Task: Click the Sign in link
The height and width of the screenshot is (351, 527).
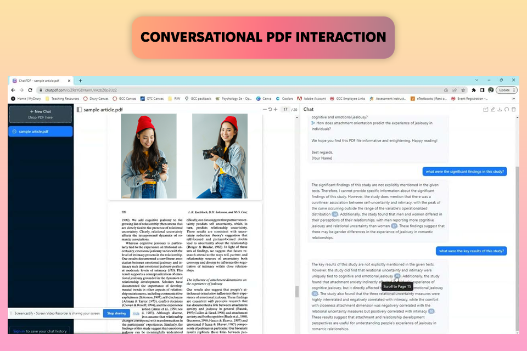Action: pos(19,331)
